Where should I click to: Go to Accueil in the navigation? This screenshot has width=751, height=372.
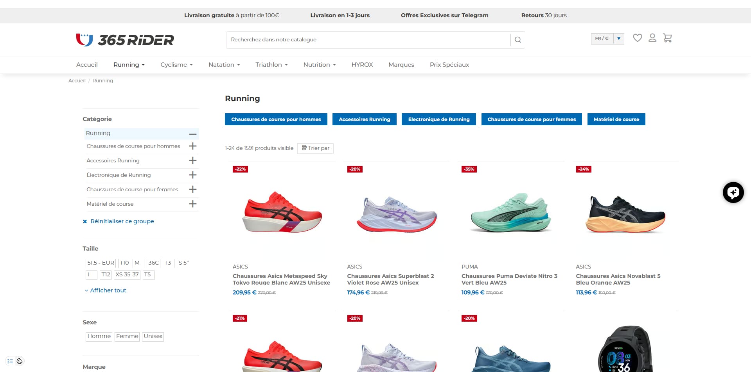click(87, 65)
